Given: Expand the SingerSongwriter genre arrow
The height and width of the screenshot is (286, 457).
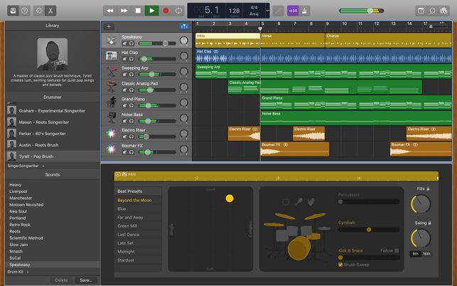Looking at the screenshot, I should click(43, 166).
